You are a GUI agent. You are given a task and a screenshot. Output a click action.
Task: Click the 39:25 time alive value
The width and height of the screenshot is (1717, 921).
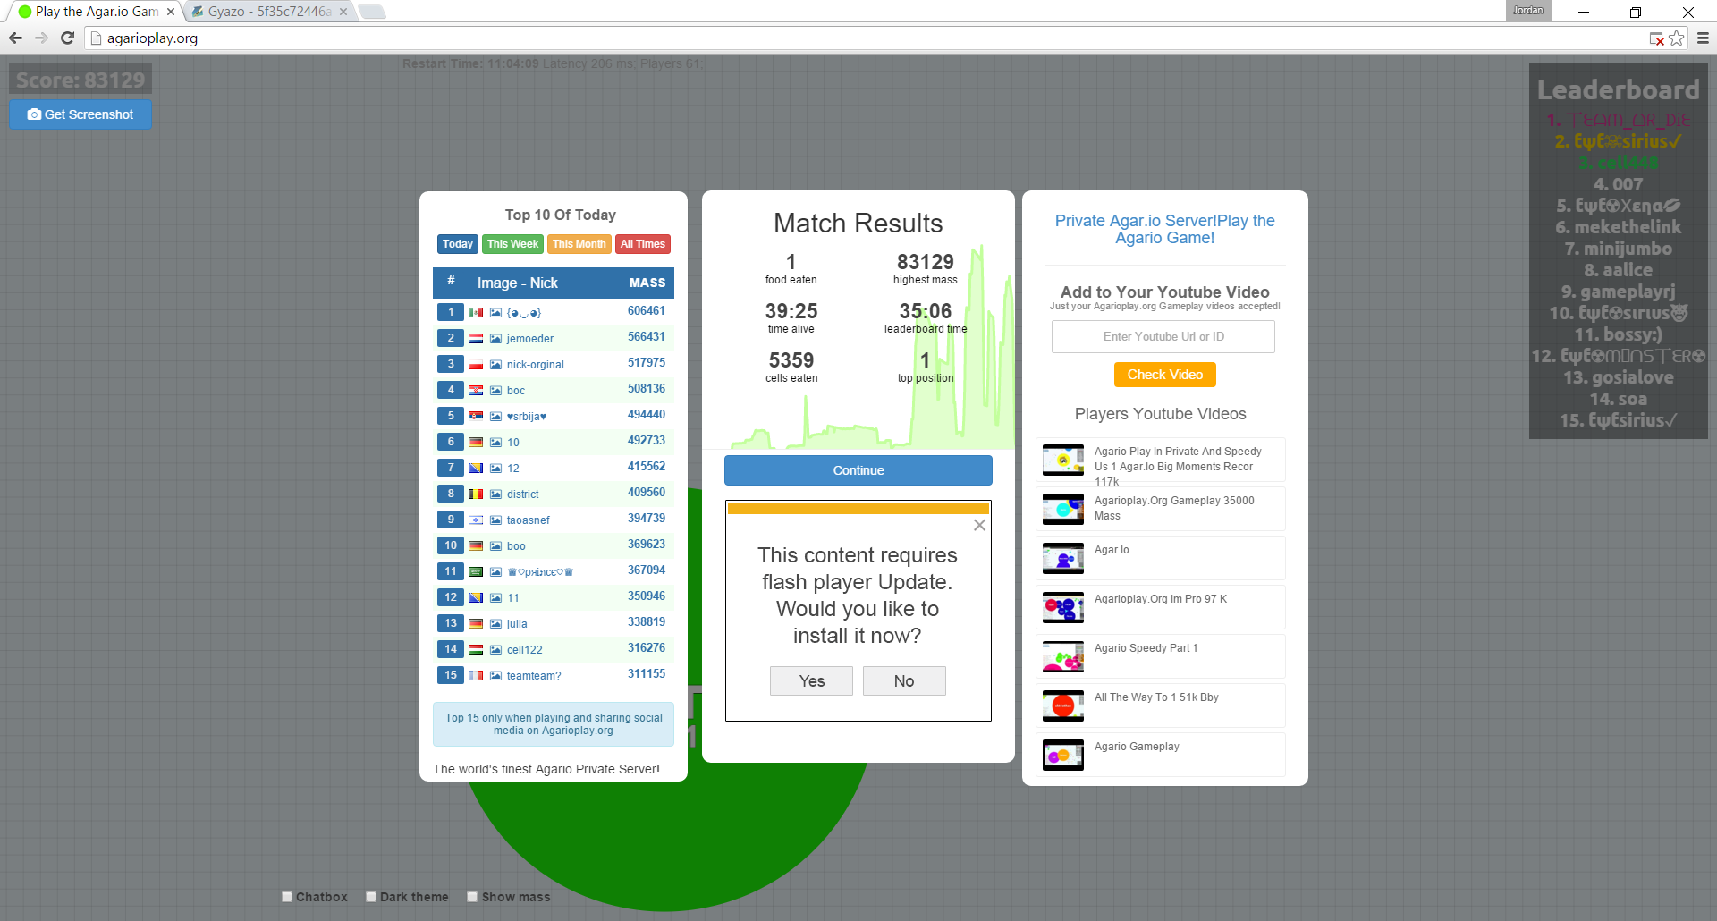point(791,311)
